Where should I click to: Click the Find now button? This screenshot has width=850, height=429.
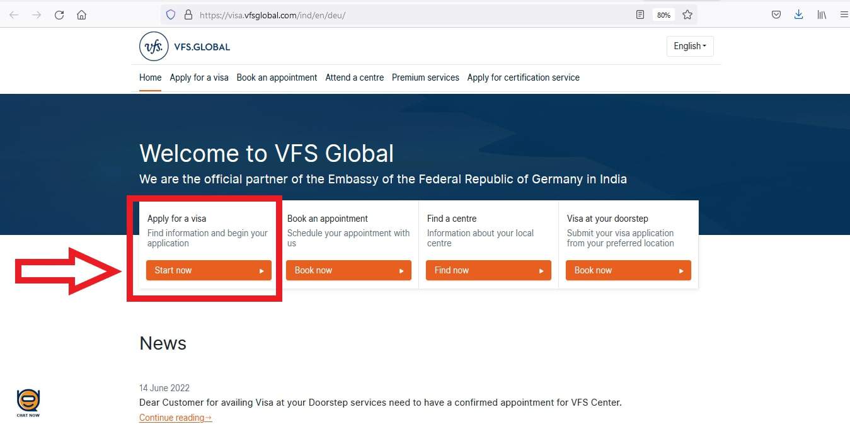(x=488, y=270)
